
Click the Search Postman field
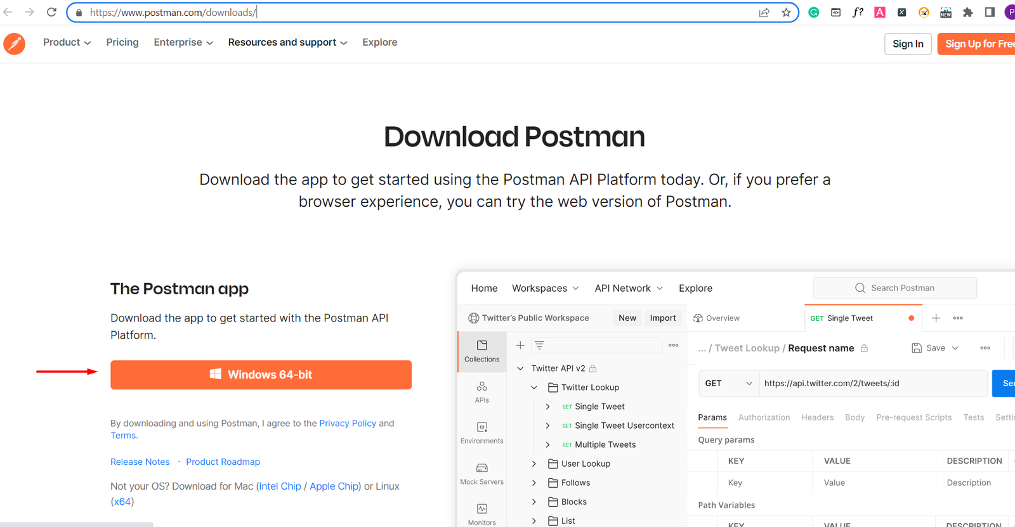click(x=894, y=288)
